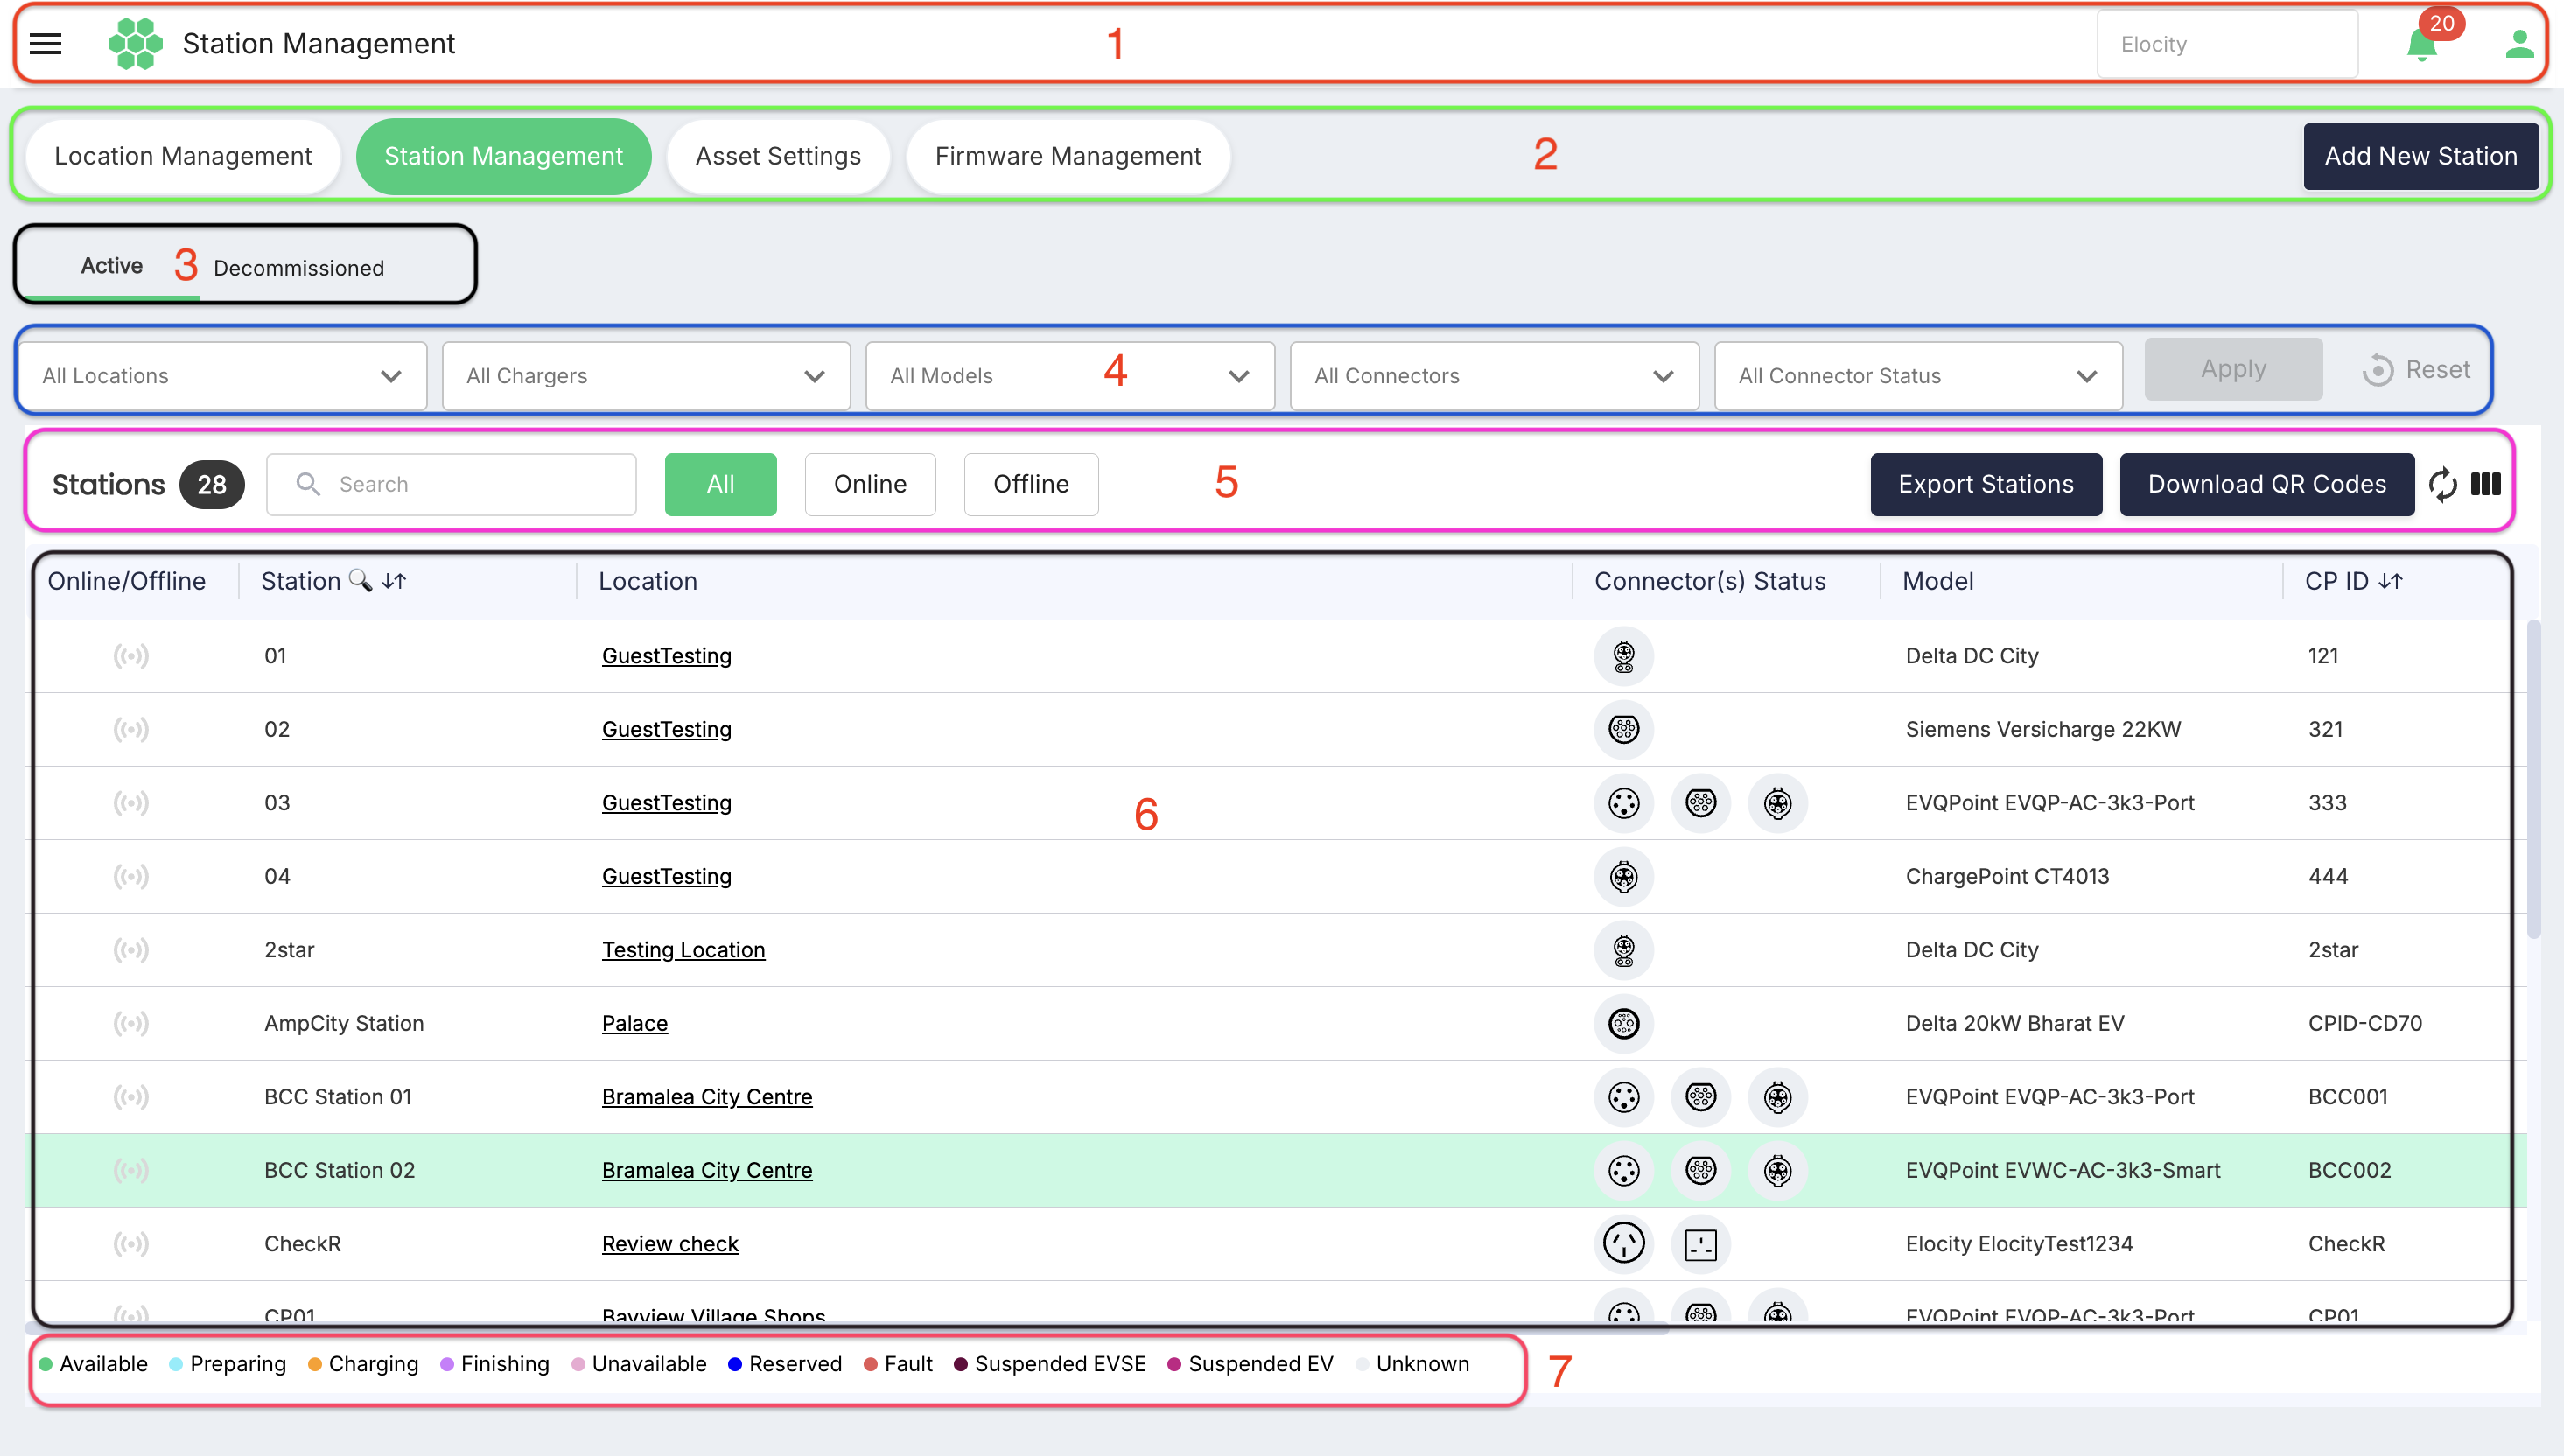Select the Siemens Versicharge 22KW model cell
Screen dimensions: 2564x1456
click(x=2043, y=729)
